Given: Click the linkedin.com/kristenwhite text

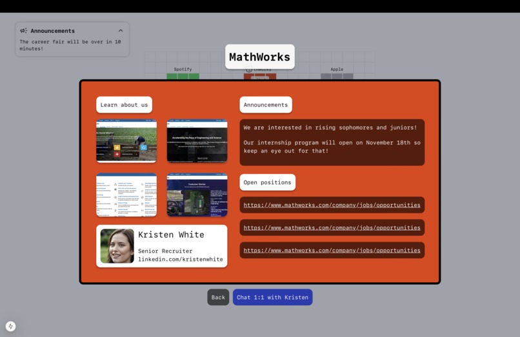Looking at the screenshot, I should (181, 259).
